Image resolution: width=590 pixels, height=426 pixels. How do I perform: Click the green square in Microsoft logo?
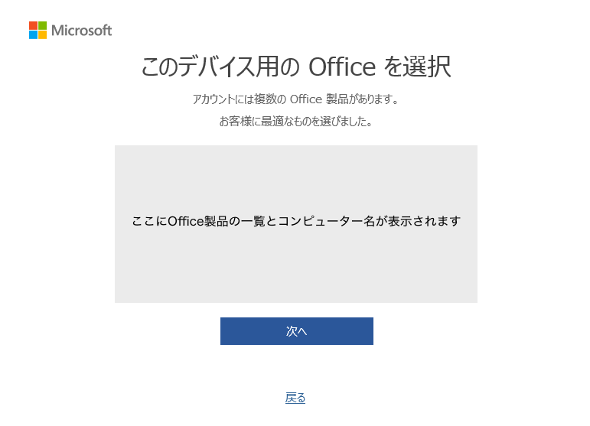(43, 25)
